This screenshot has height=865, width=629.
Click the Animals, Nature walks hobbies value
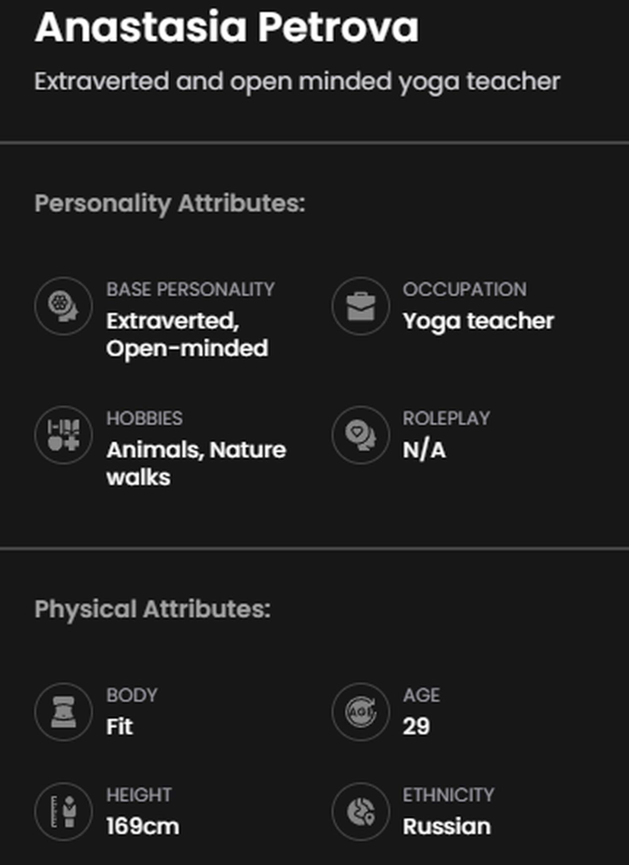[x=196, y=463]
